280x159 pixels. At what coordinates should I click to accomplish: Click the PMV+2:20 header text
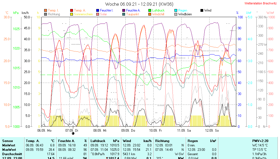click(260, 141)
